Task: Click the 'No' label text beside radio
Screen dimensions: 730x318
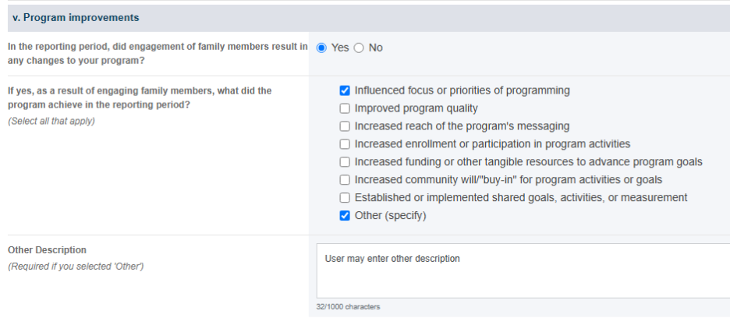Action: [x=375, y=48]
